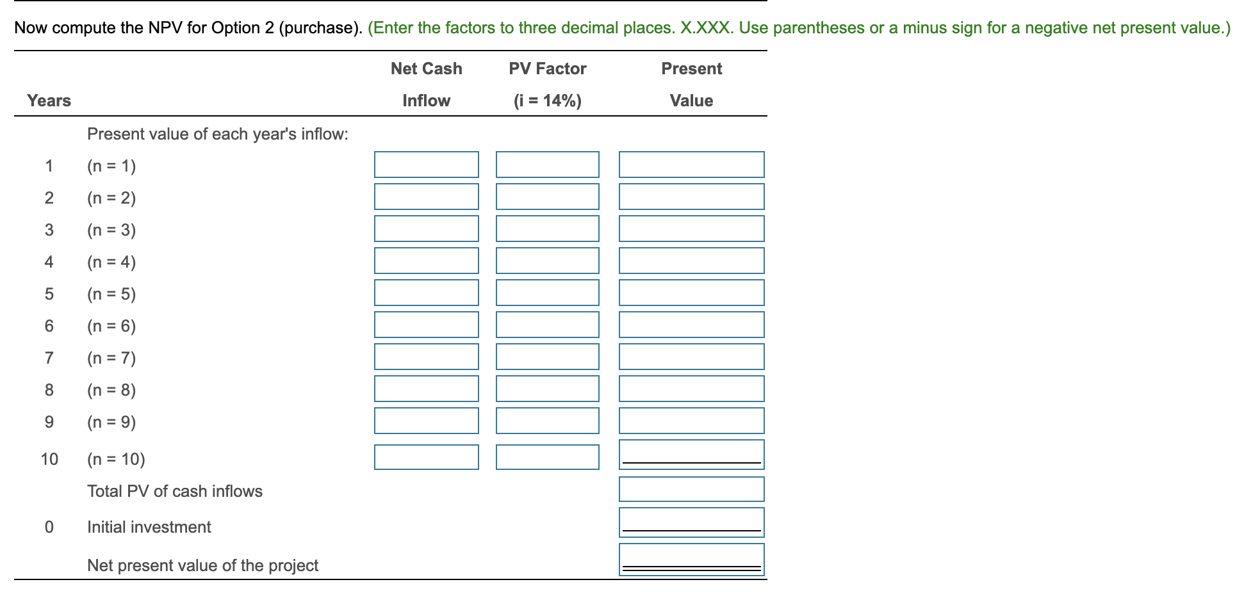Click the Net Cash Inflow field for year 8
Screen dimensions: 1244x598
click(426, 389)
